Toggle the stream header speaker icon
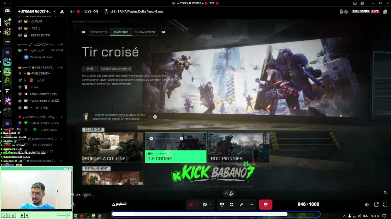This screenshot has height=219, width=391. [x=72, y=12]
